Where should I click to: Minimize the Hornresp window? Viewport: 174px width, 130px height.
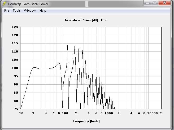[147, 3]
